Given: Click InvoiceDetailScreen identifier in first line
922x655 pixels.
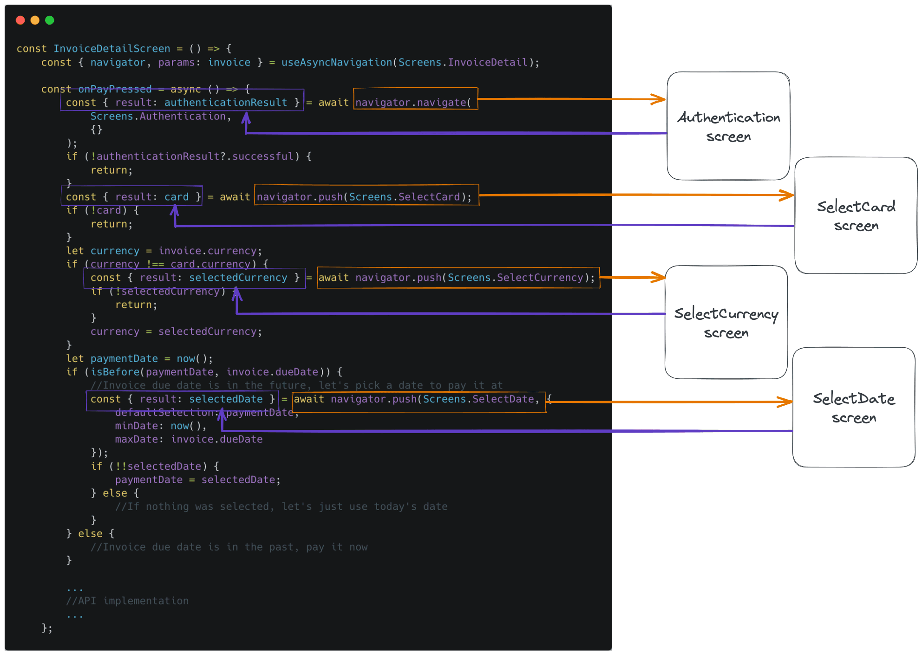Looking at the screenshot, I should tap(111, 49).
